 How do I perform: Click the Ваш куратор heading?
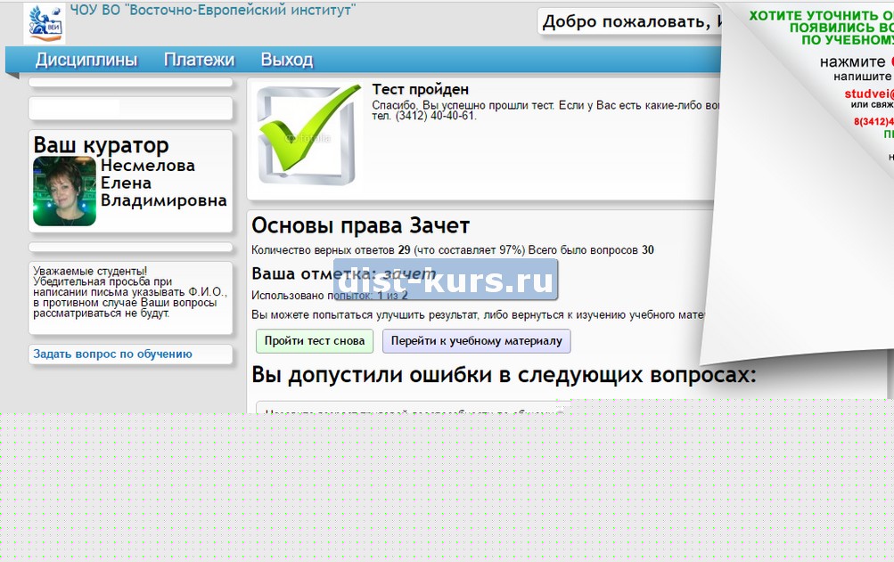pyautogui.click(x=101, y=145)
